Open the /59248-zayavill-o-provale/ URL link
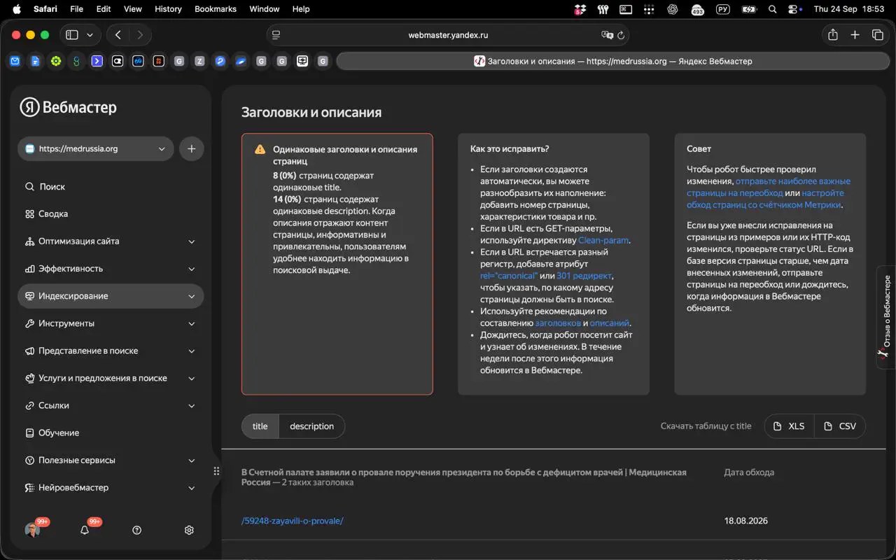The image size is (896, 560). pyautogui.click(x=293, y=521)
